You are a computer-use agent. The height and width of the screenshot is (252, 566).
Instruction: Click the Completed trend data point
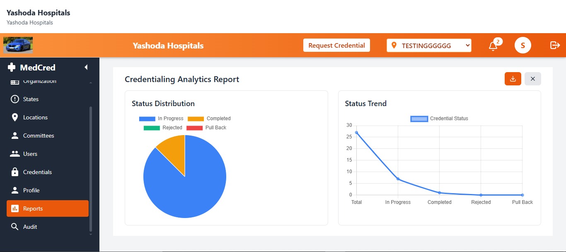pyautogui.click(x=439, y=193)
